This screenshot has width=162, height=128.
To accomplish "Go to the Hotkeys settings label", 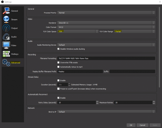I will point(15,54).
